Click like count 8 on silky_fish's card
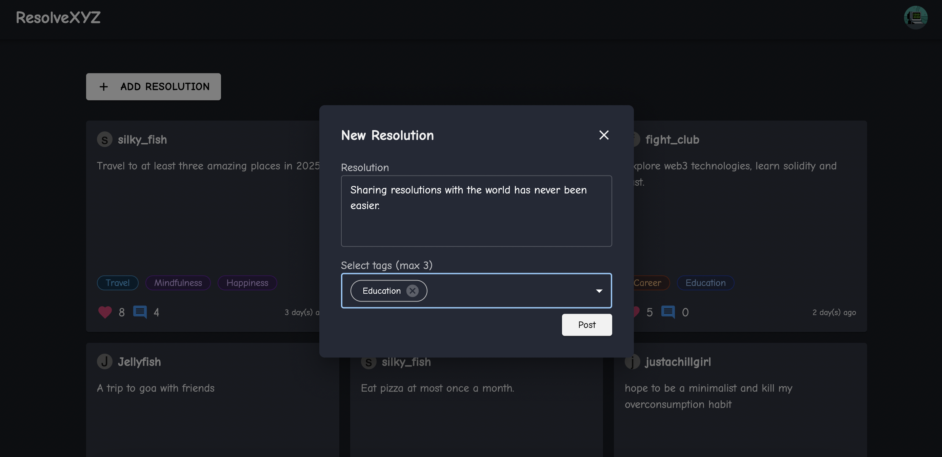Screen dimensions: 942x457 click(x=121, y=312)
